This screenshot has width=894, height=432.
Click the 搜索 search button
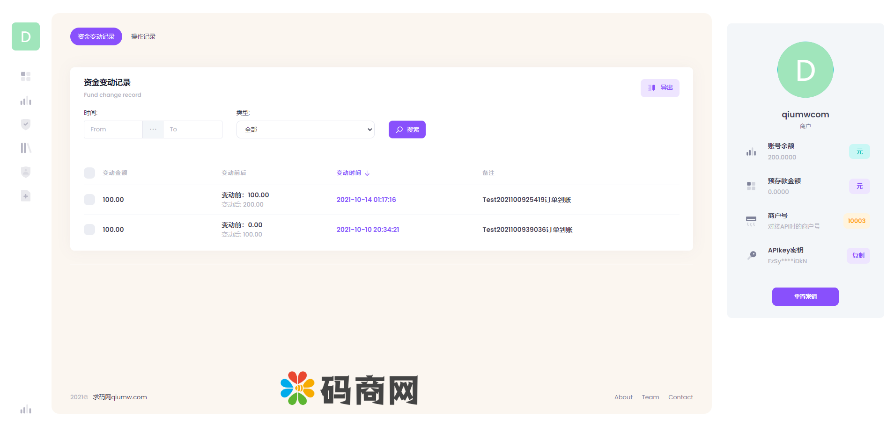pyautogui.click(x=407, y=130)
